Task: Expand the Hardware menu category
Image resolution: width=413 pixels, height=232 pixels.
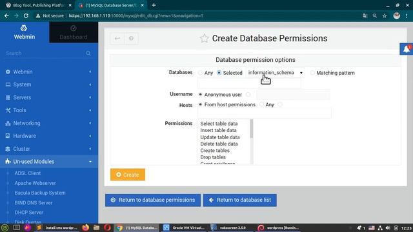Action: 49,136
